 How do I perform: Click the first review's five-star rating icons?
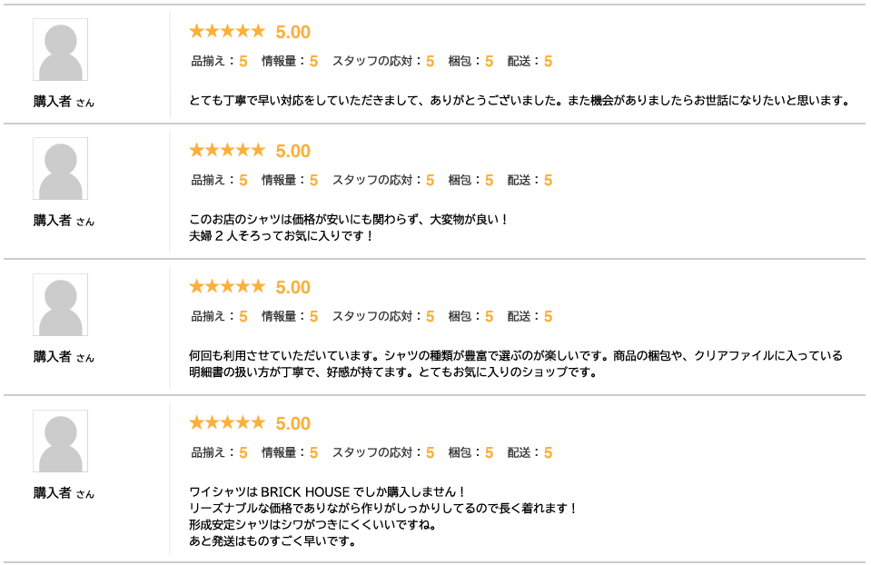[x=226, y=32]
